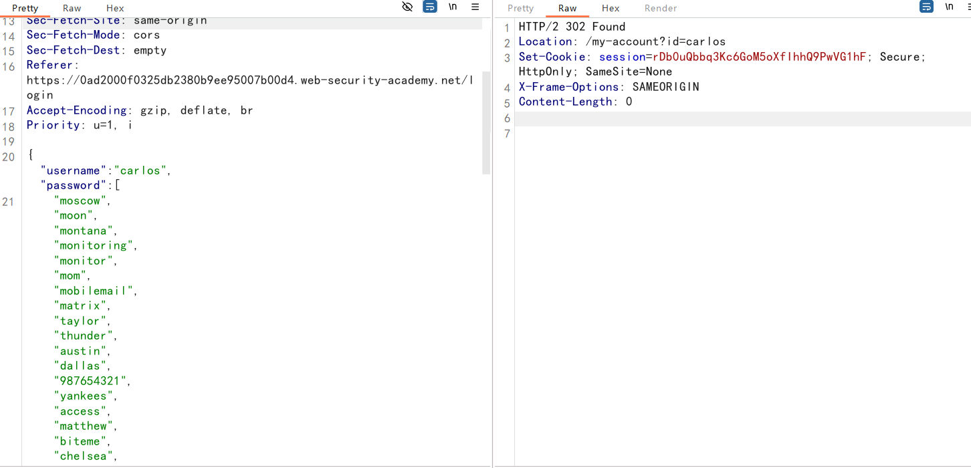971x468 pixels.
Task: Click the Location header path /my-account?id=carlos
Action: [x=655, y=41]
